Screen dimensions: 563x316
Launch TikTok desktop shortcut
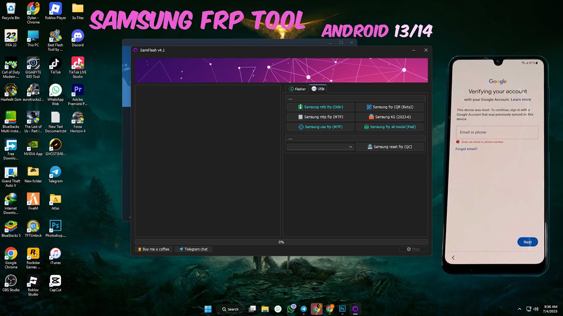point(55,66)
